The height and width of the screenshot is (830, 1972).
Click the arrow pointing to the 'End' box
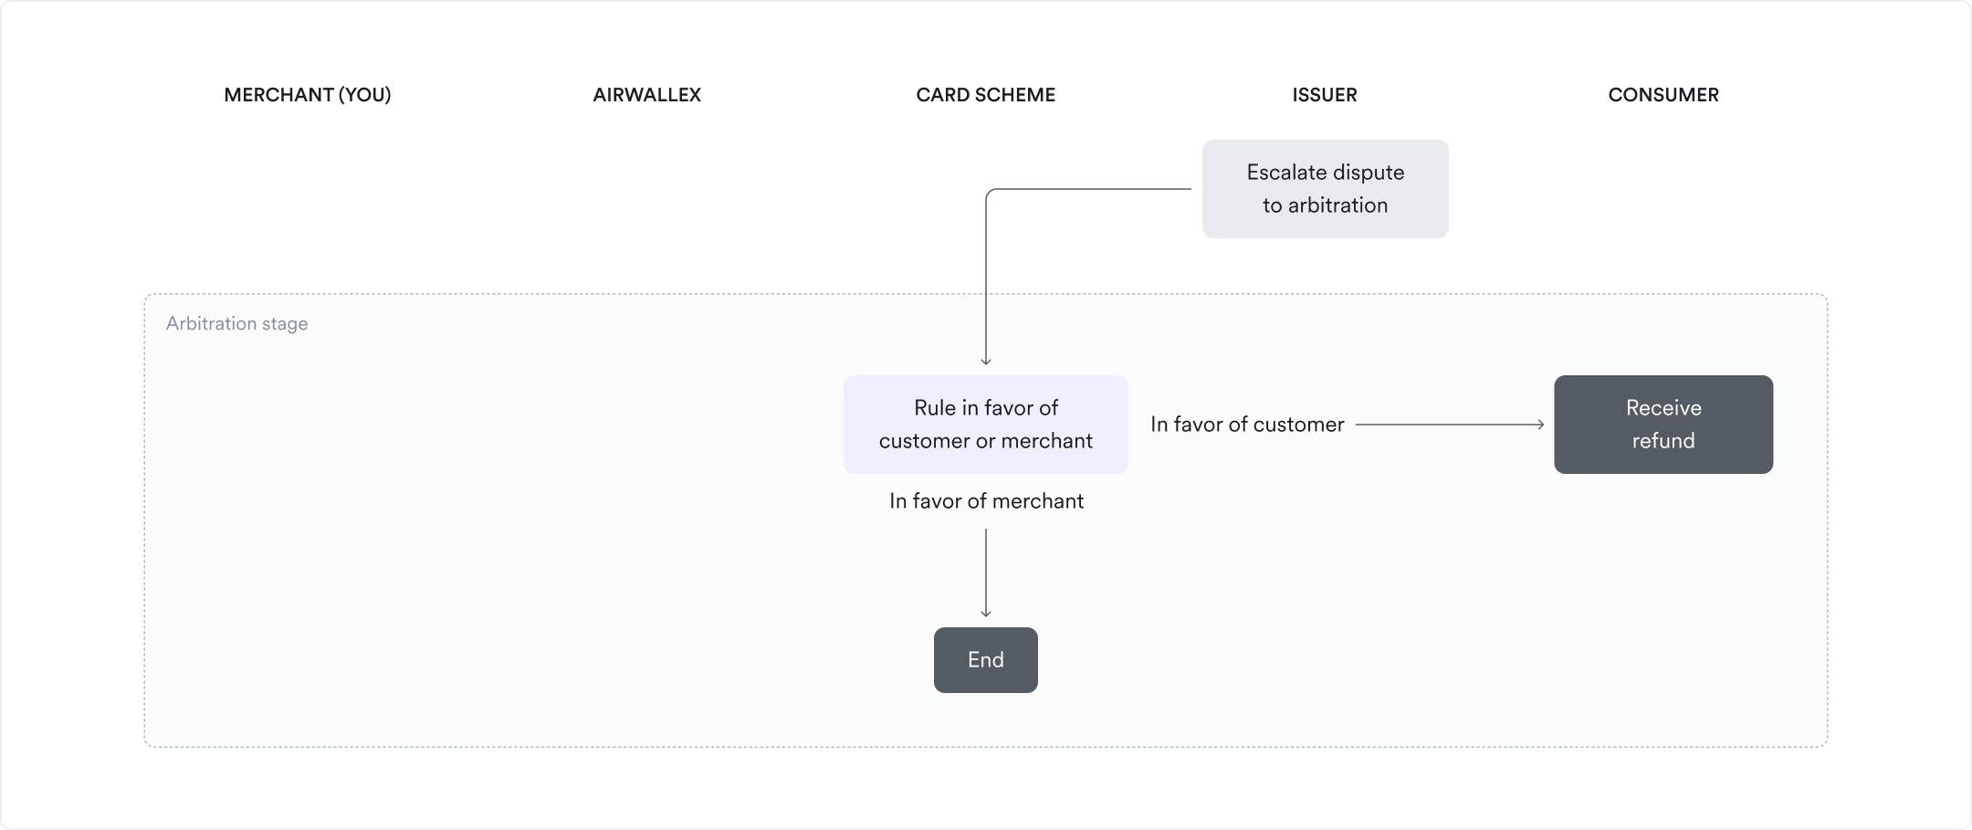point(985,571)
